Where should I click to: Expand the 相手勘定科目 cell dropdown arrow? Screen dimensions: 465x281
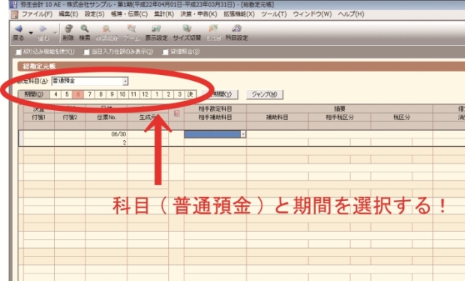tap(243, 134)
